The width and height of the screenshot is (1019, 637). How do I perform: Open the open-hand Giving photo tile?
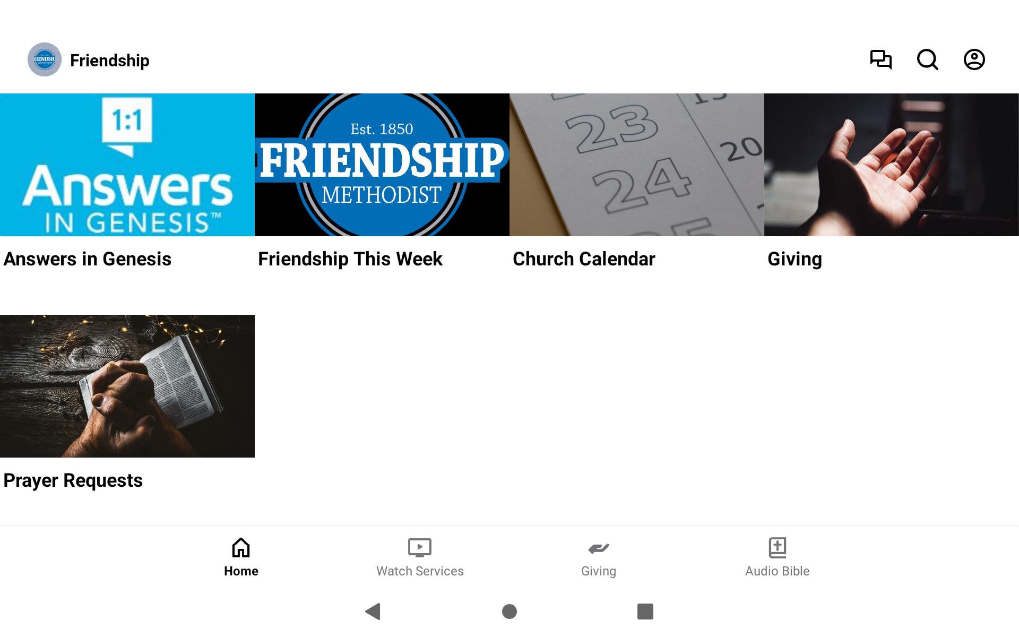[892, 165]
